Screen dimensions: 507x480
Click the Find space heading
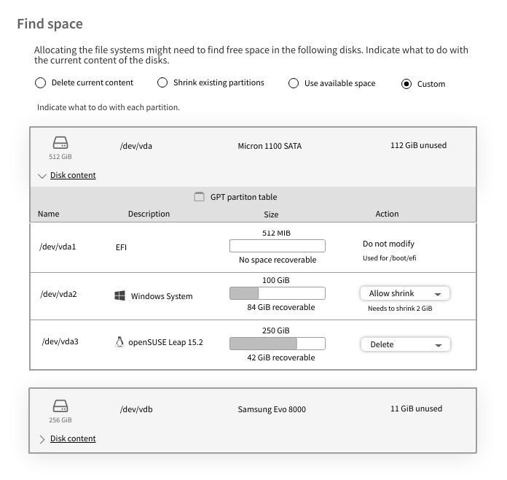[50, 24]
